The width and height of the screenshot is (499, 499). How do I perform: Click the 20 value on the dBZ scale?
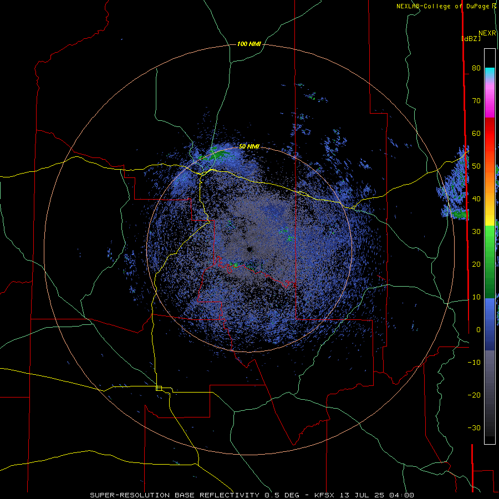tap(476, 264)
